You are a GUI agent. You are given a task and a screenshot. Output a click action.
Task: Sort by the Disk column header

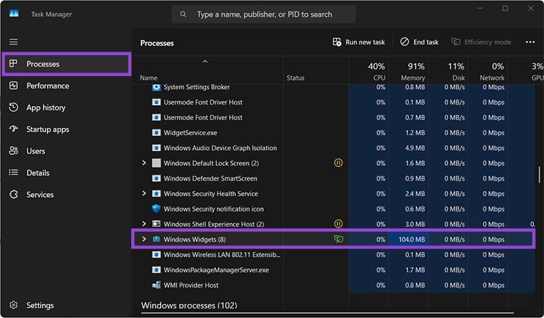coord(448,71)
